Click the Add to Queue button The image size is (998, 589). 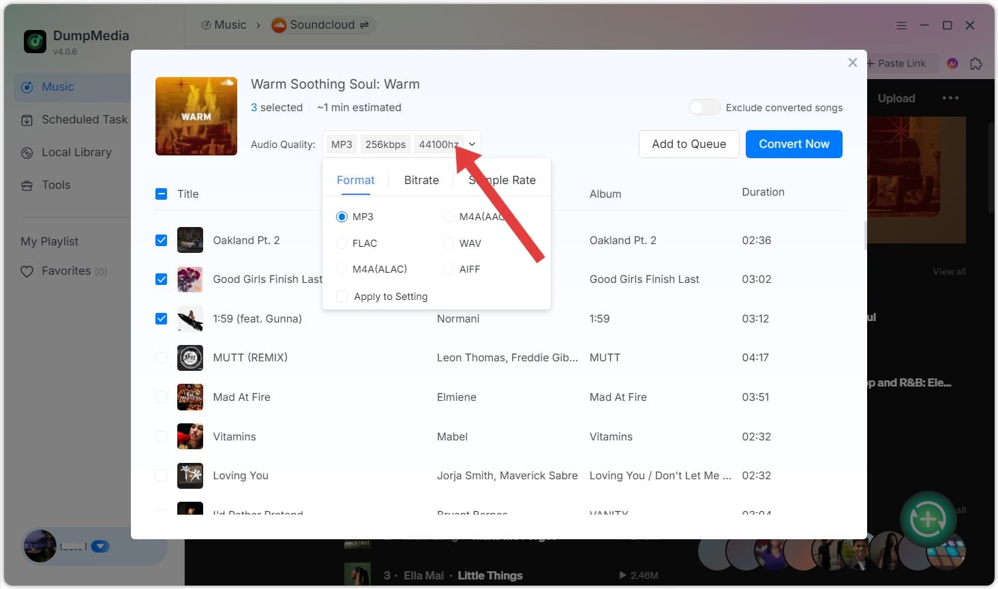pos(689,144)
